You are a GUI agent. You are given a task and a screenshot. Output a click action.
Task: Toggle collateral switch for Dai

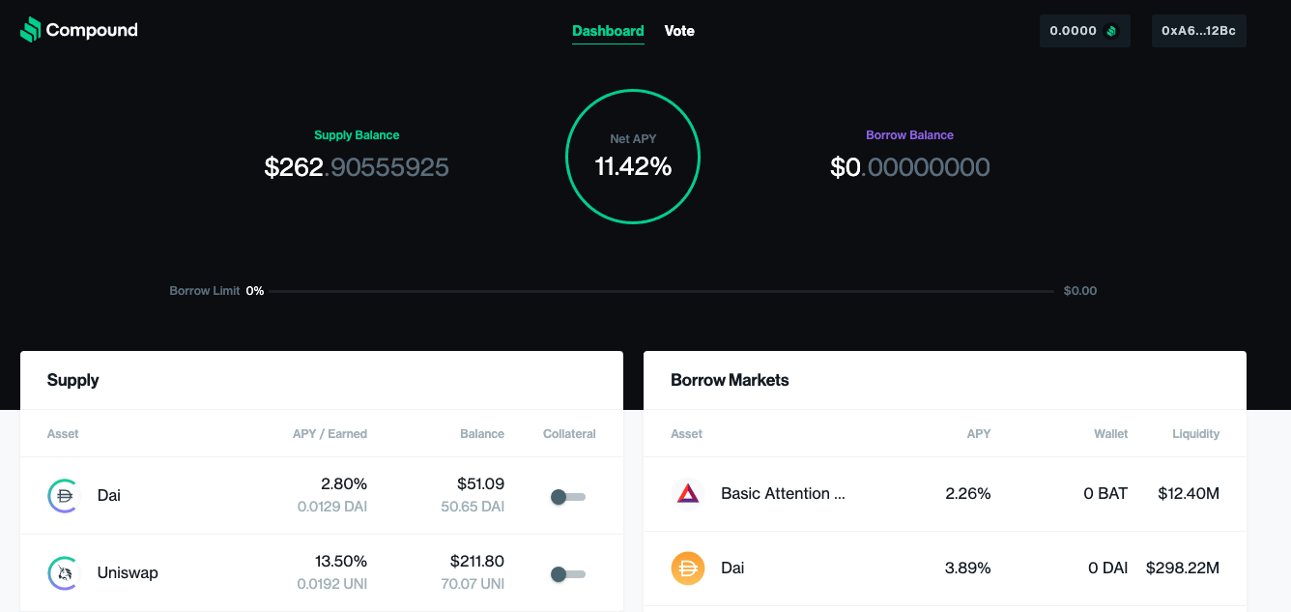[x=568, y=497]
